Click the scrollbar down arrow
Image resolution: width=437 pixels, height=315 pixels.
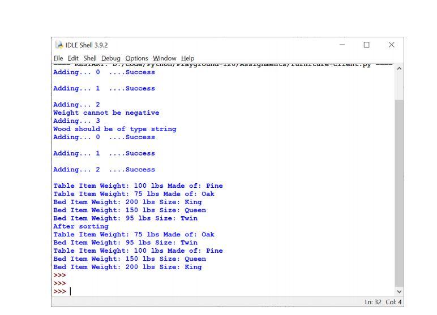[x=399, y=292]
